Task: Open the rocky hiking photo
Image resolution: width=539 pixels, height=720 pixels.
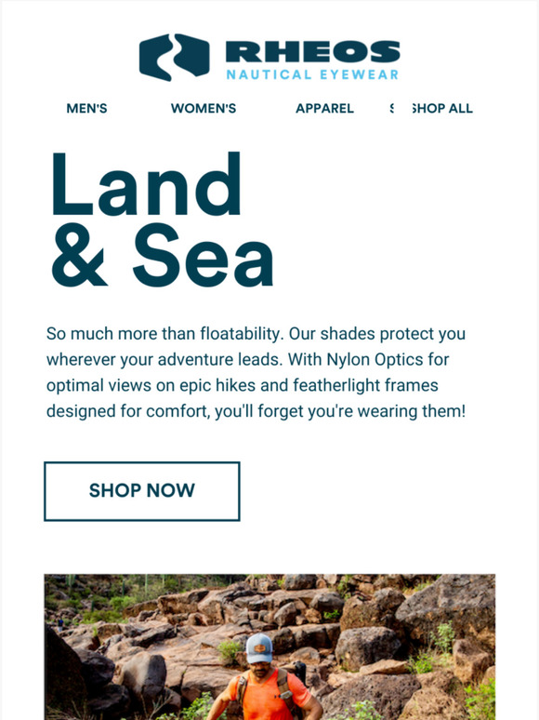Action: point(269,647)
